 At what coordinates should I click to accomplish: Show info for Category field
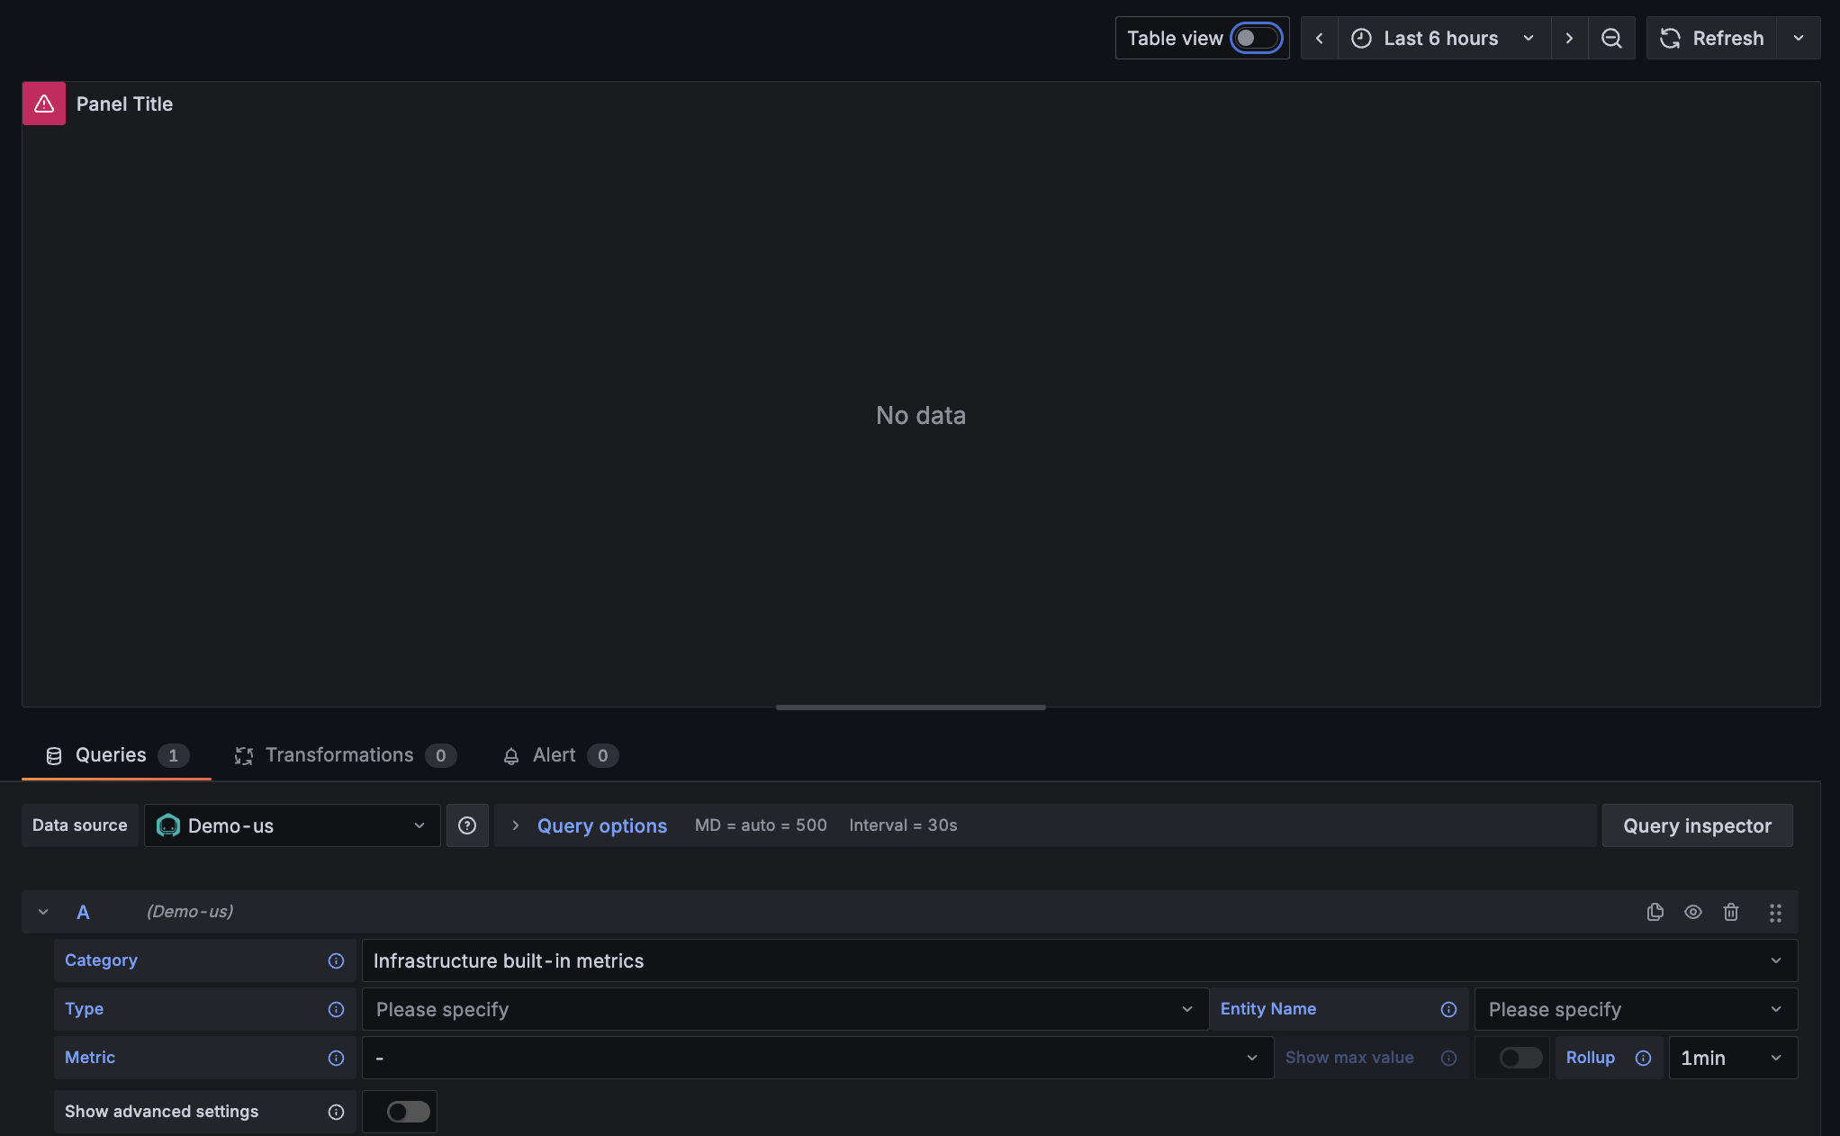(336, 960)
